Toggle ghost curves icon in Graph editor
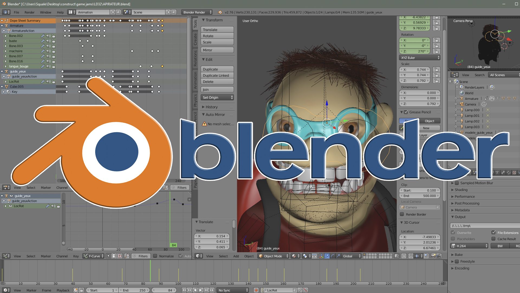Viewport: 520px width, 293px height. pos(114,256)
